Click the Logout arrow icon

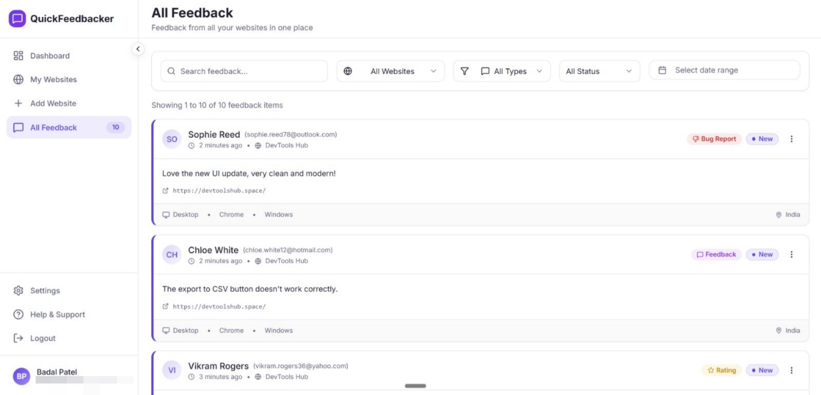pyautogui.click(x=18, y=338)
